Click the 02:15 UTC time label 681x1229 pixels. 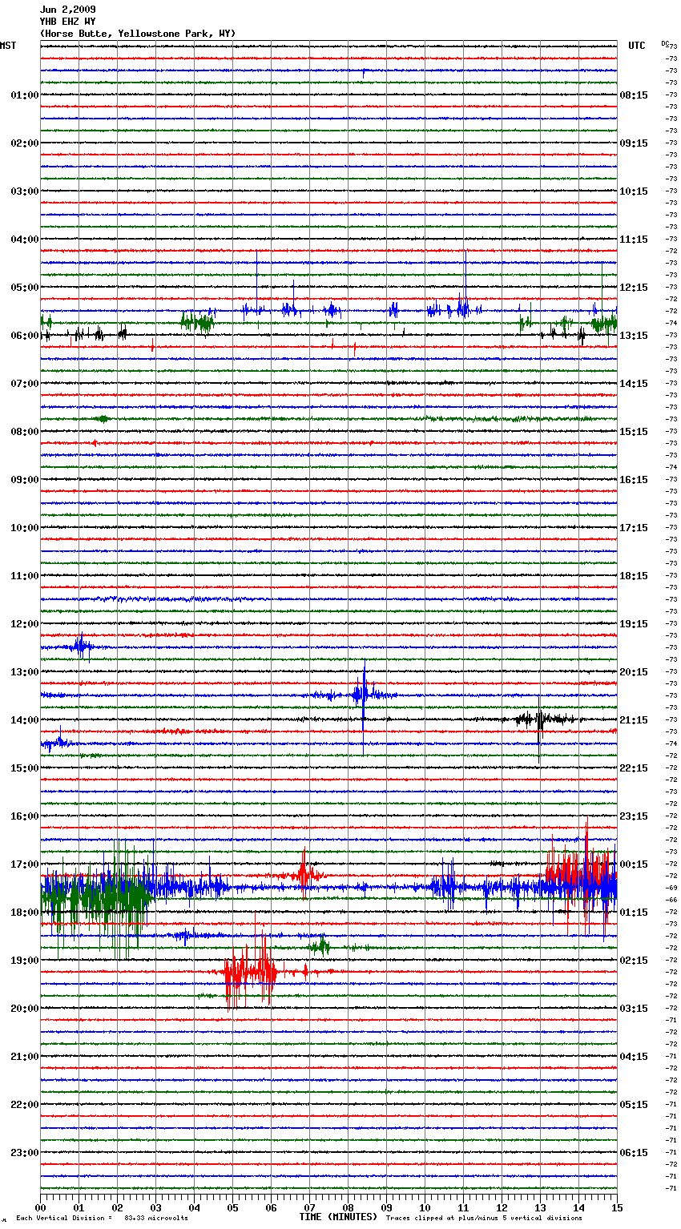coord(634,961)
